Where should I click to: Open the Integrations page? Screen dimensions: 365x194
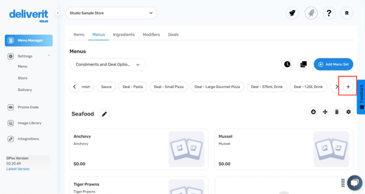pyautogui.click(x=29, y=139)
